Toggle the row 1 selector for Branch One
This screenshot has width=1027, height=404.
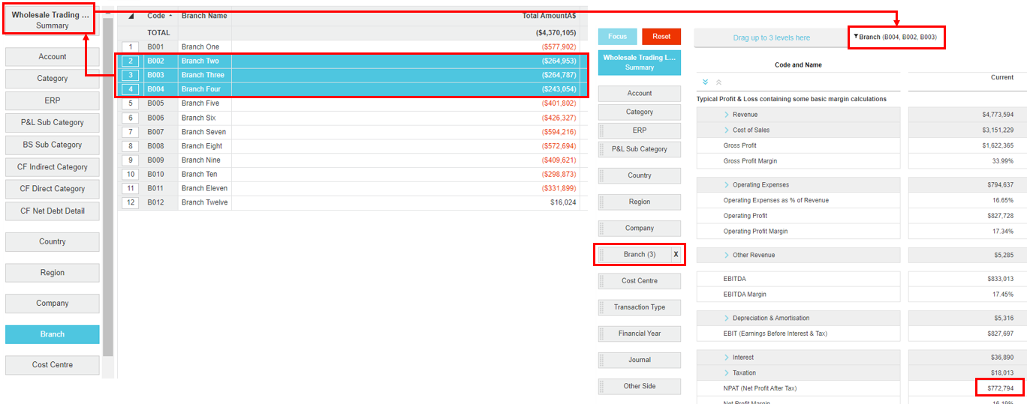130,47
